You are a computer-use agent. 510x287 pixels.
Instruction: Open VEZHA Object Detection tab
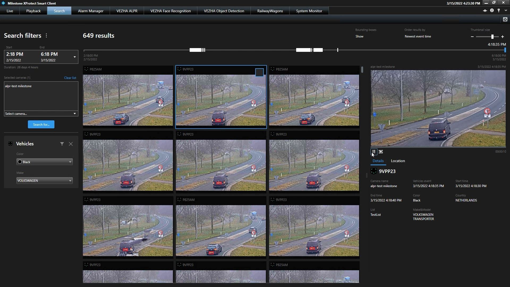[224, 11]
